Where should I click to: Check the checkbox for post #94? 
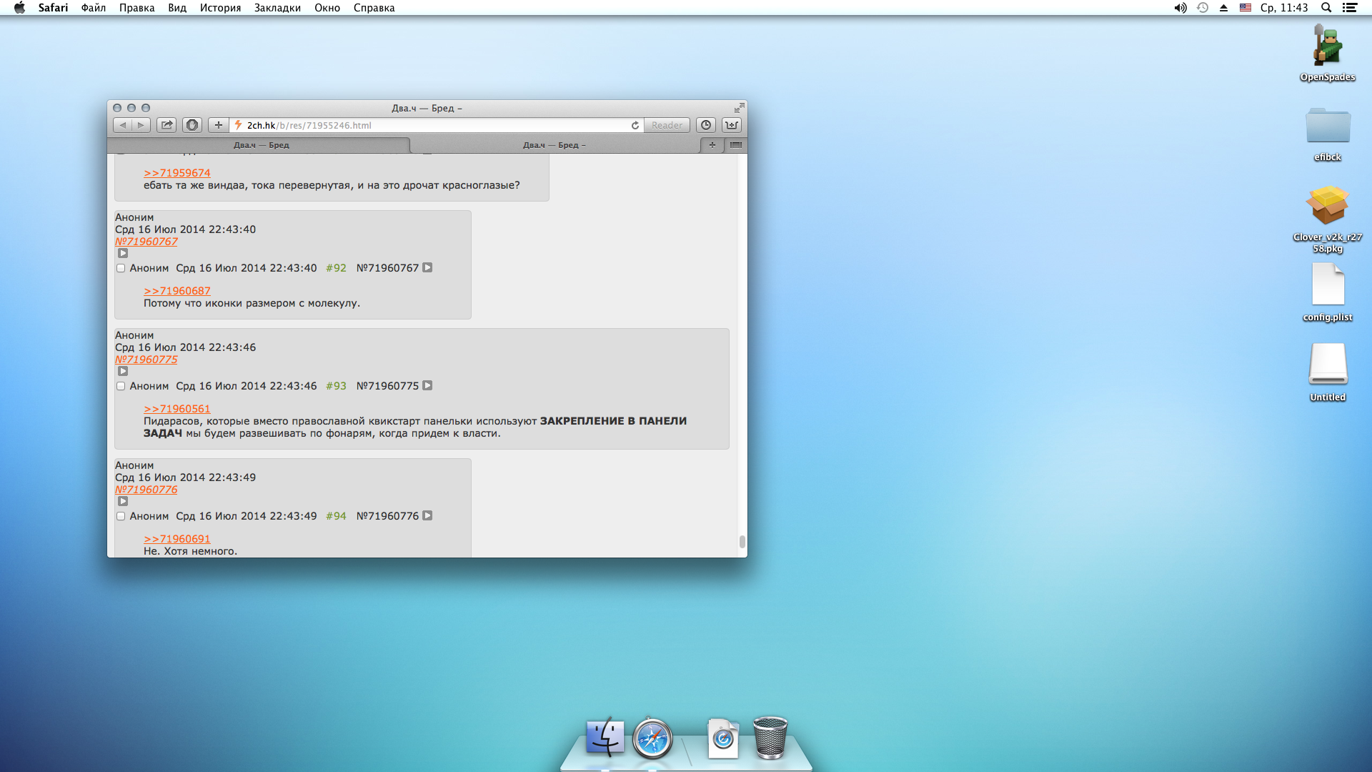121,516
